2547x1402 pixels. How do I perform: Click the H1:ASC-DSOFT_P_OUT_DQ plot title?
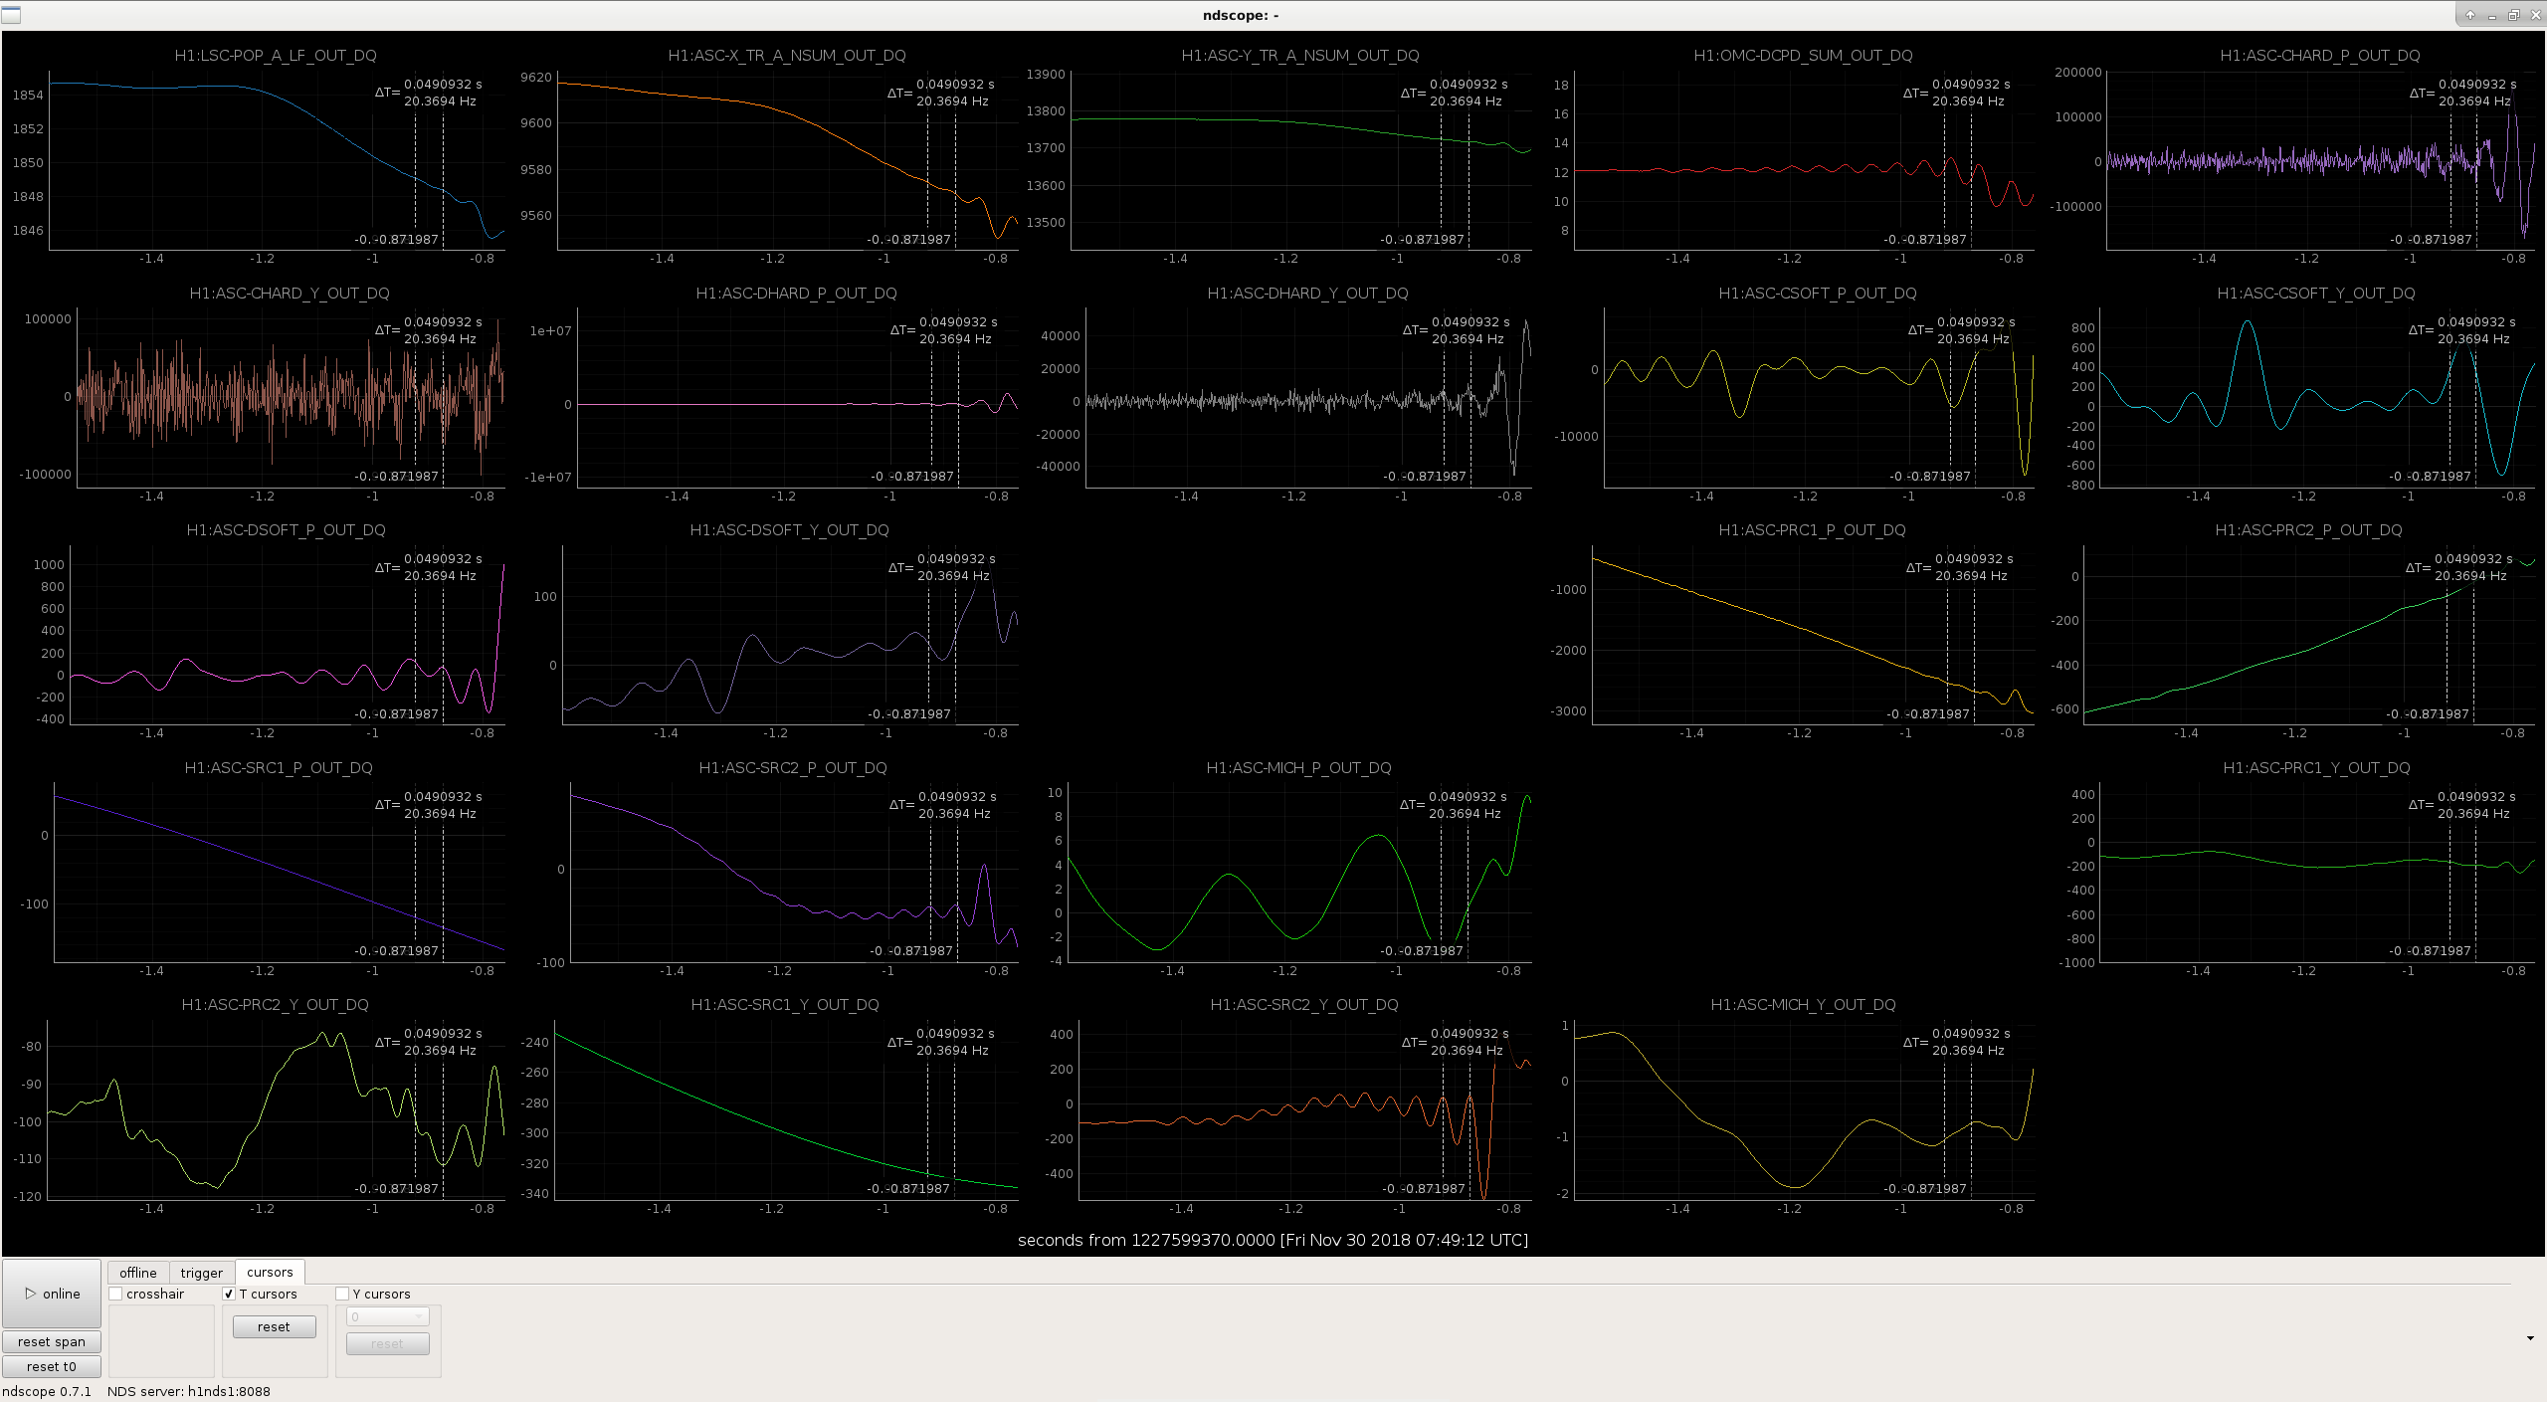tap(286, 530)
